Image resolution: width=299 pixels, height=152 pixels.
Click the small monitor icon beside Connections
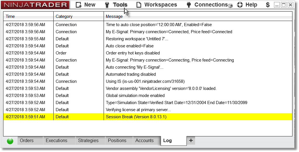pos(230,6)
